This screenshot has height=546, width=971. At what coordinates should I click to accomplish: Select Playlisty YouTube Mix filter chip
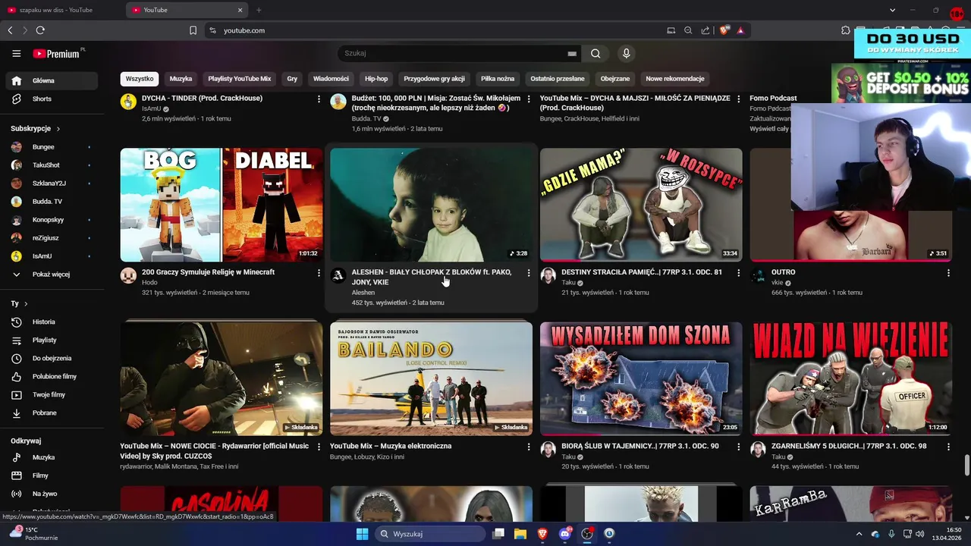pos(240,79)
